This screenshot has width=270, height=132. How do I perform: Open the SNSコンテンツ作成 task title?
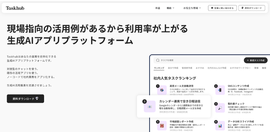coord(239,86)
